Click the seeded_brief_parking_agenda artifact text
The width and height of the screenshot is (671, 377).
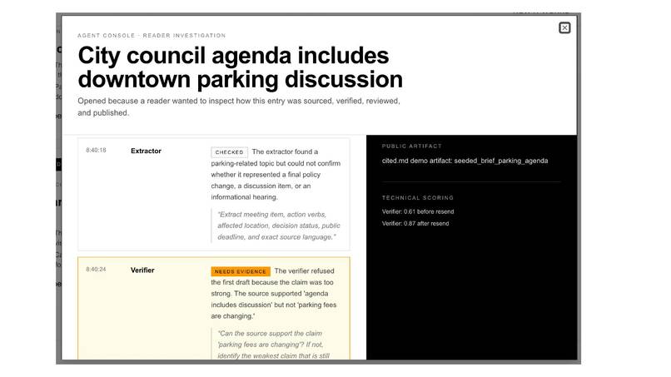[x=465, y=161]
